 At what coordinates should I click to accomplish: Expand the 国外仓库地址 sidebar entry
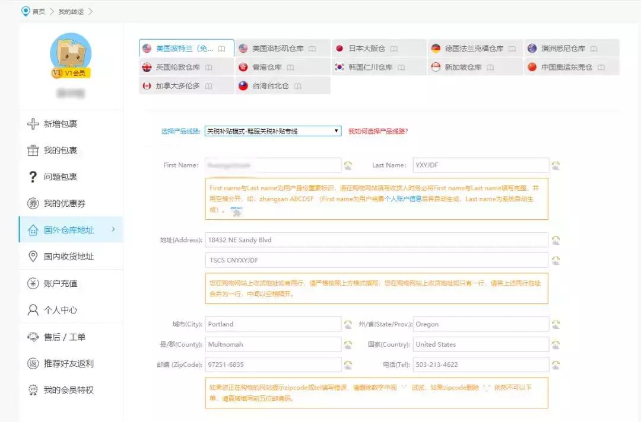66,230
